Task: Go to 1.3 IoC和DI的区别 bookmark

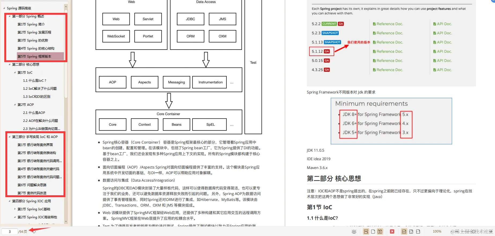Action: (x=36, y=97)
